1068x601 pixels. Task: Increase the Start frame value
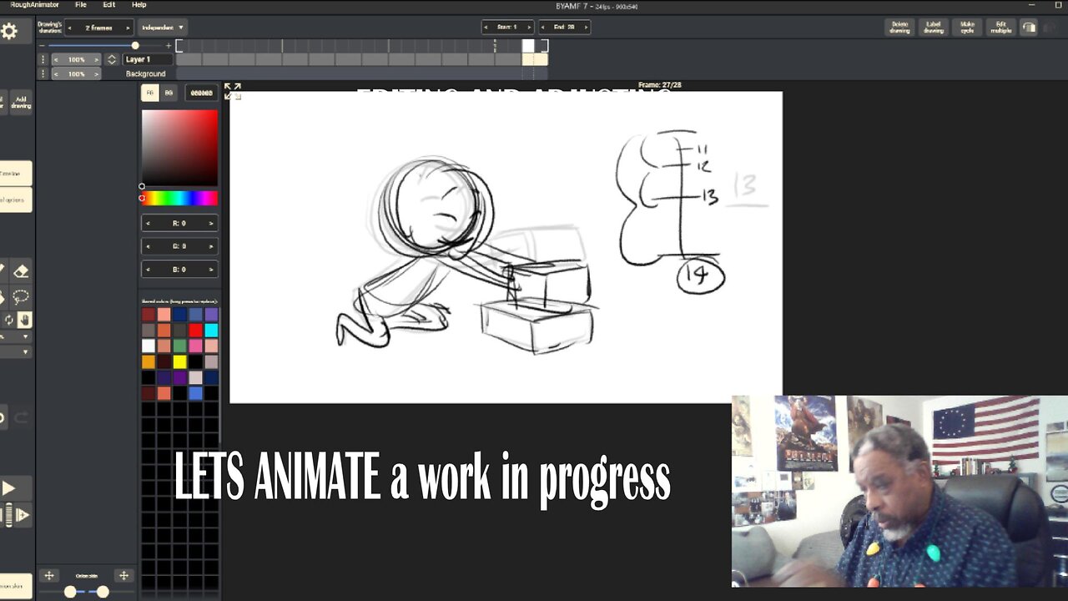[529, 27]
